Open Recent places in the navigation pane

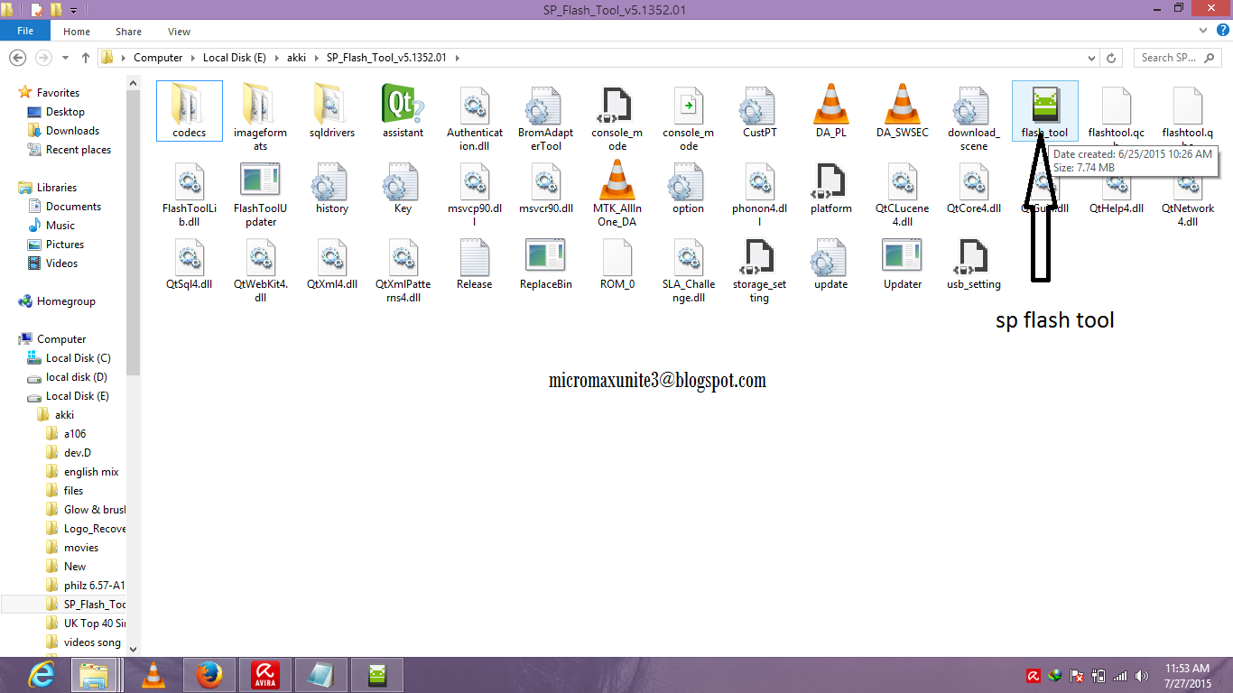pos(79,150)
